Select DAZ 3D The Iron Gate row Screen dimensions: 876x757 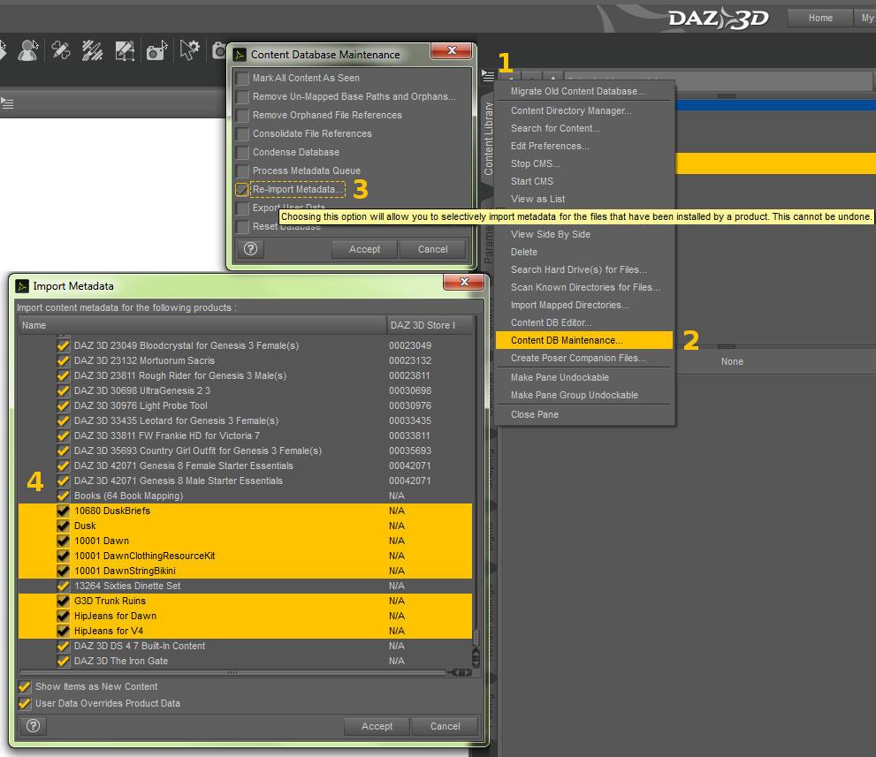245,661
